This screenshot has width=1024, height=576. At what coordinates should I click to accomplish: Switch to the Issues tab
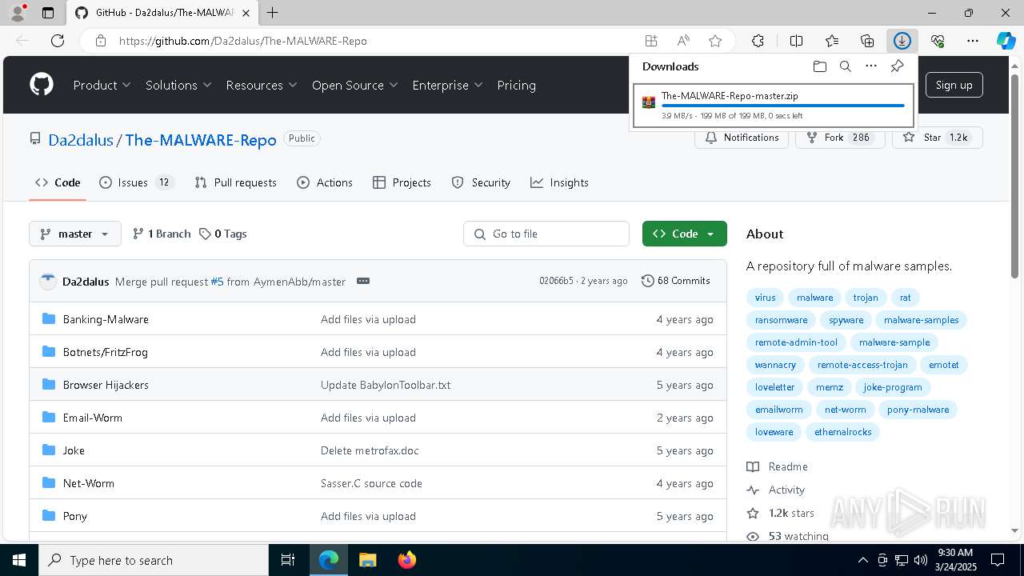click(x=135, y=182)
